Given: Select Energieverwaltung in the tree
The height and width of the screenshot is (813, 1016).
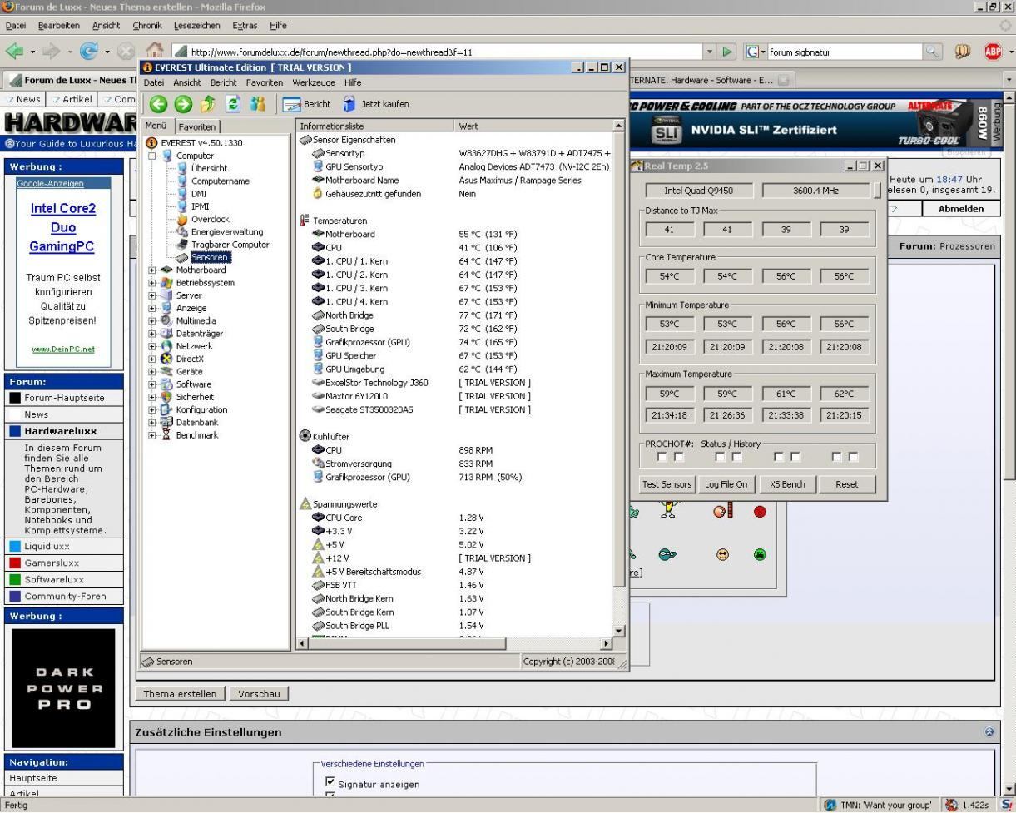Looking at the screenshot, I should click(226, 232).
